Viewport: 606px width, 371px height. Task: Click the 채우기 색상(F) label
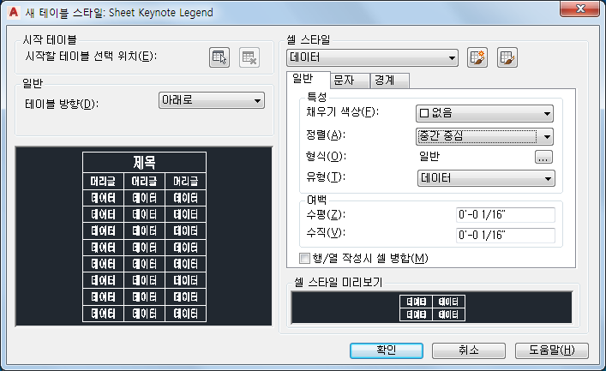pos(343,112)
